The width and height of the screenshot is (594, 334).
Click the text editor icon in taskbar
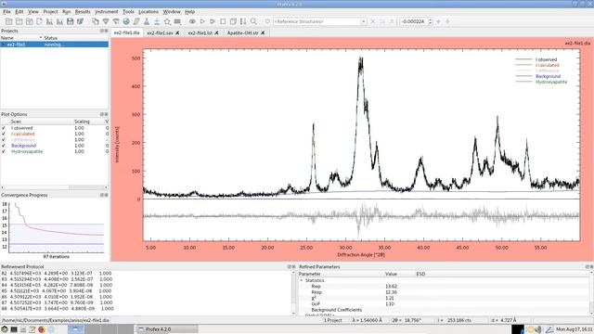tap(32, 329)
